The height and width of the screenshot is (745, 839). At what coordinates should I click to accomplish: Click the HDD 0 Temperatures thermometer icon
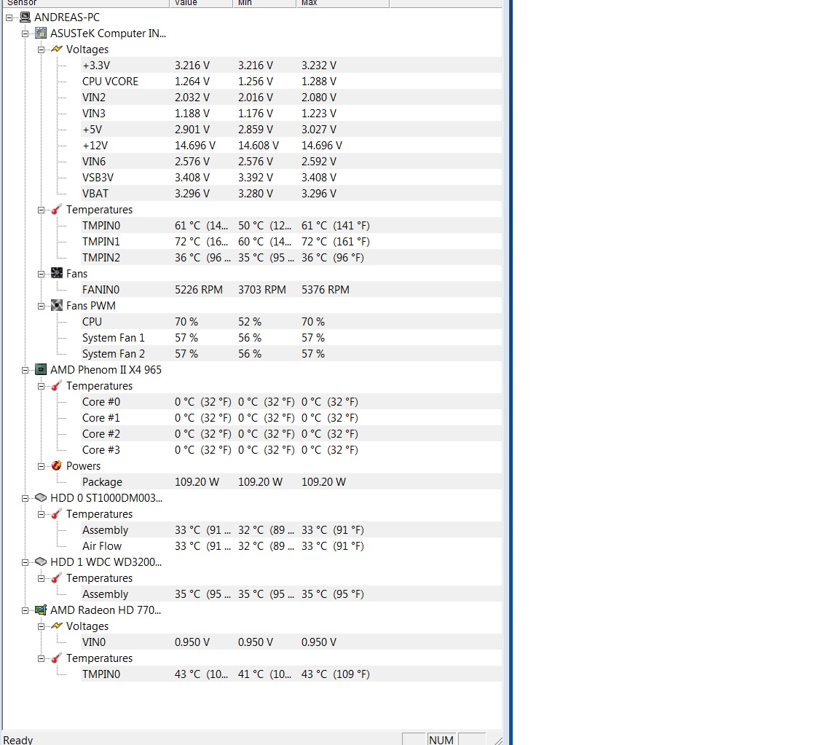[57, 514]
